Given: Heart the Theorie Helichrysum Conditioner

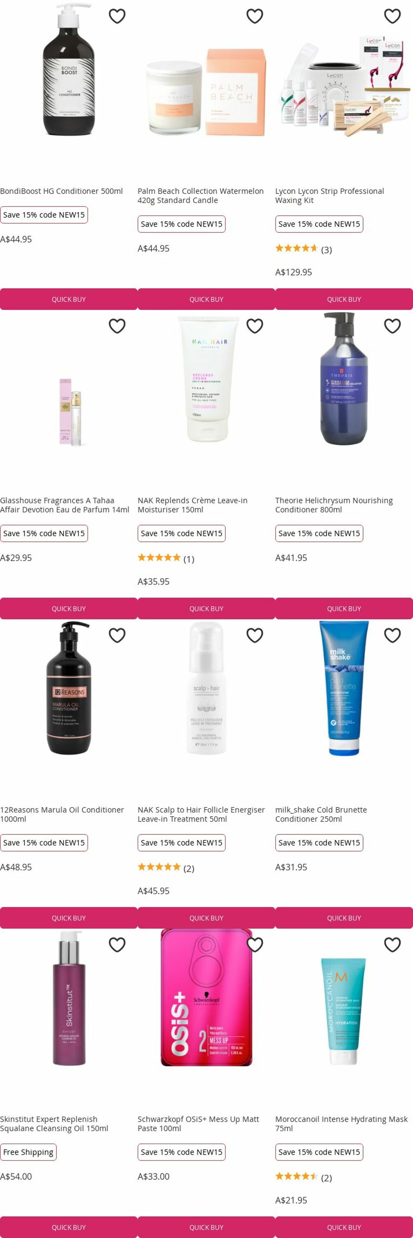Looking at the screenshot, I should pos(392,326).
